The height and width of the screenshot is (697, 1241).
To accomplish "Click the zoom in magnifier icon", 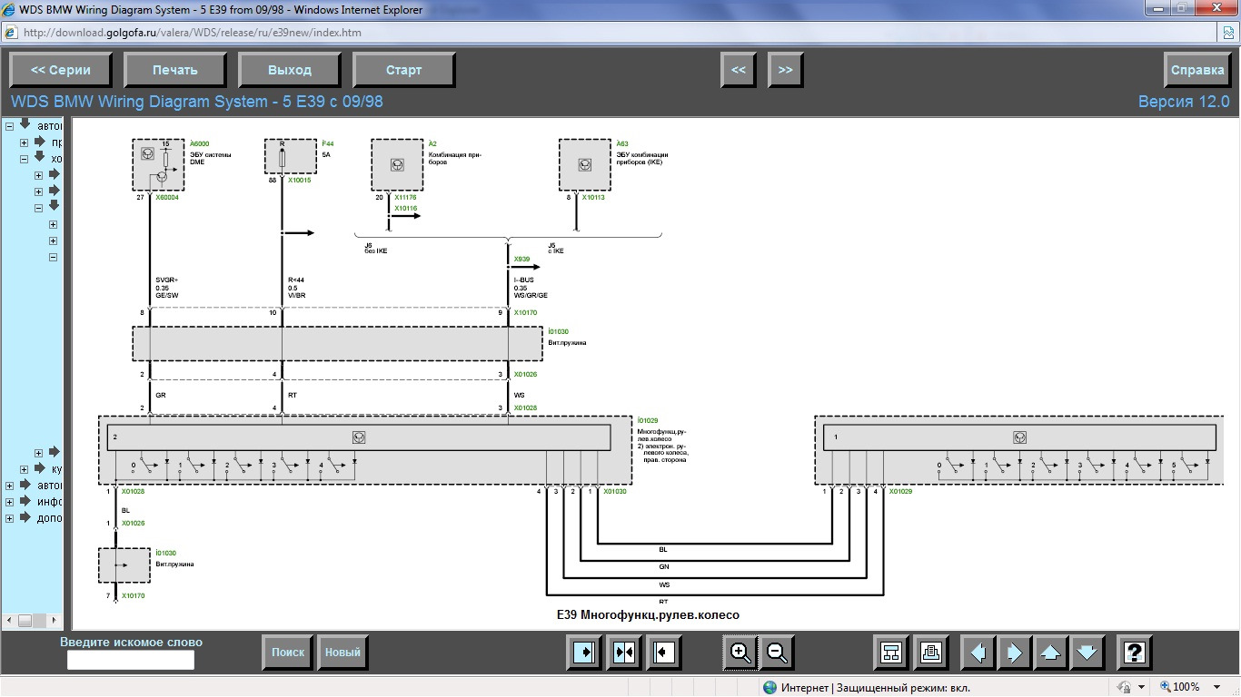I will [740, 652].
